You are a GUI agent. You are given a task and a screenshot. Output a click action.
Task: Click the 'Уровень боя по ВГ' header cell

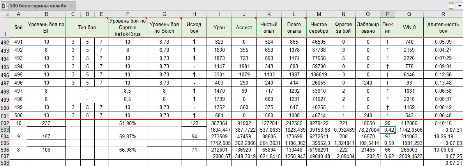pos(46,28)
